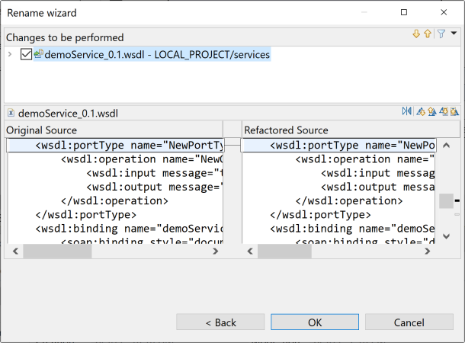Maximize the Rename wizard window
This screenshot has width=465, height=343.
[404, 13]
